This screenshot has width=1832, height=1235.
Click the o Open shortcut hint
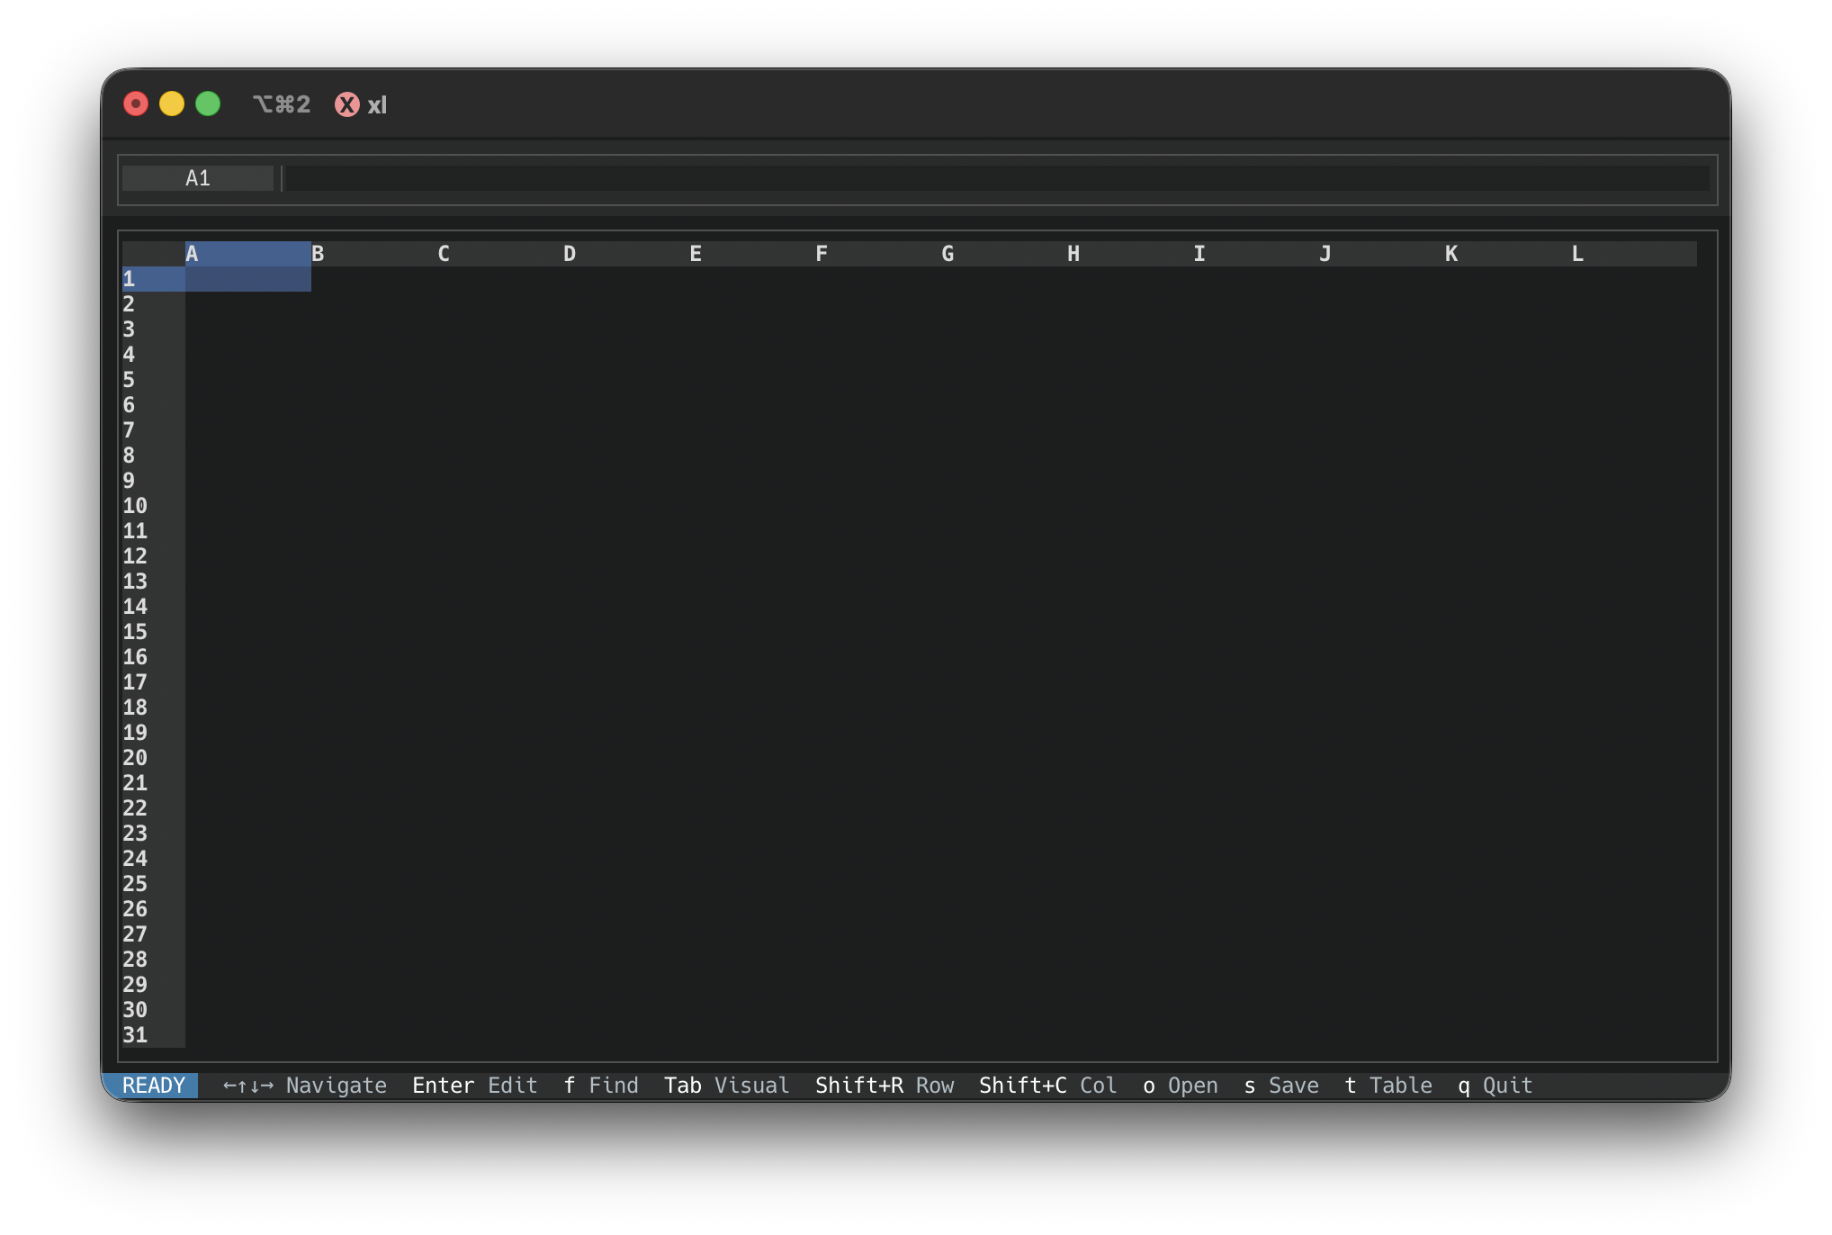(x=1181, y=1086)
